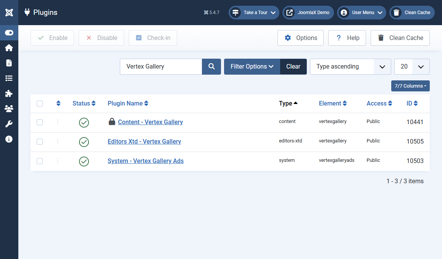Expand Filter Options
442x259 pixels.
[x=252, y=67]
